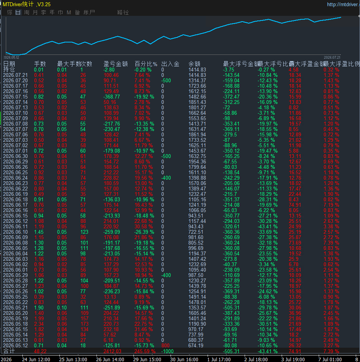Click the 路径 path button
360x362 pixels.
[123, 12]
